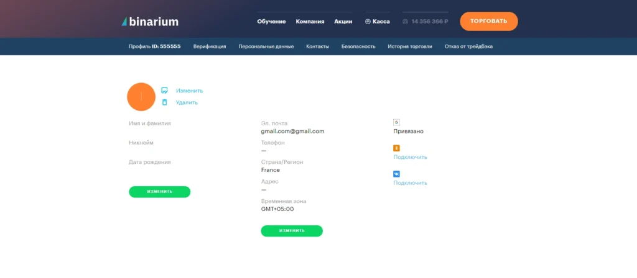Go to the Персональные данные tab
The image size is (637, 278).
pos(266,47)
